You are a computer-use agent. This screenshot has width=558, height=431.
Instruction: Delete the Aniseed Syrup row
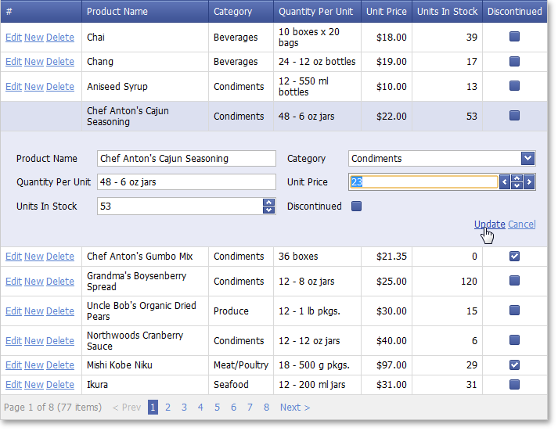(x=60, y=87)
